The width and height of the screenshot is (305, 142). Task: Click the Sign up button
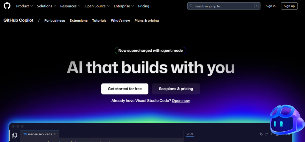(x=289, y=6)
